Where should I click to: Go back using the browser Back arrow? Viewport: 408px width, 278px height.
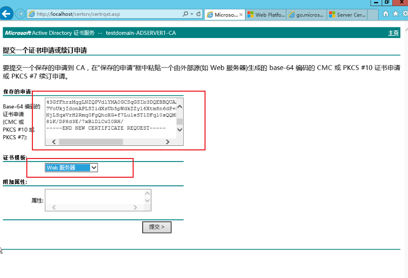(x=6, y=14)
